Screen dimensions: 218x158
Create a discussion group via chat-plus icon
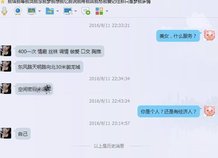86,11
